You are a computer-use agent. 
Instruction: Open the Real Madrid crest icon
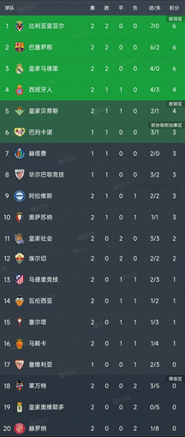(x=20, y=68)
